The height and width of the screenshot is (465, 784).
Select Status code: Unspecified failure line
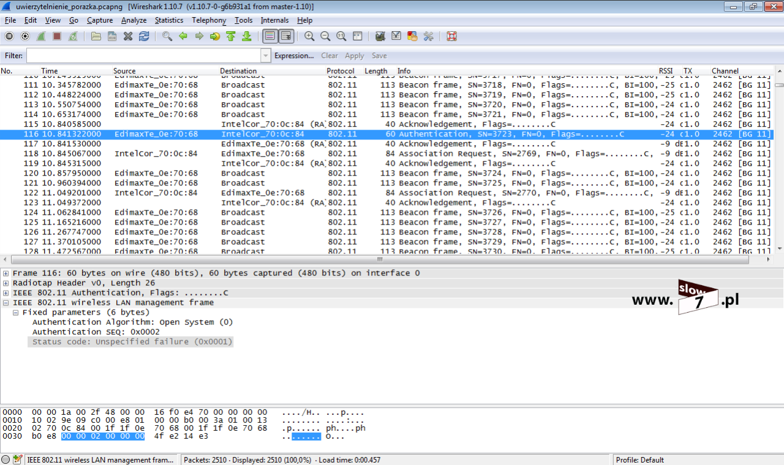(130, 342)
